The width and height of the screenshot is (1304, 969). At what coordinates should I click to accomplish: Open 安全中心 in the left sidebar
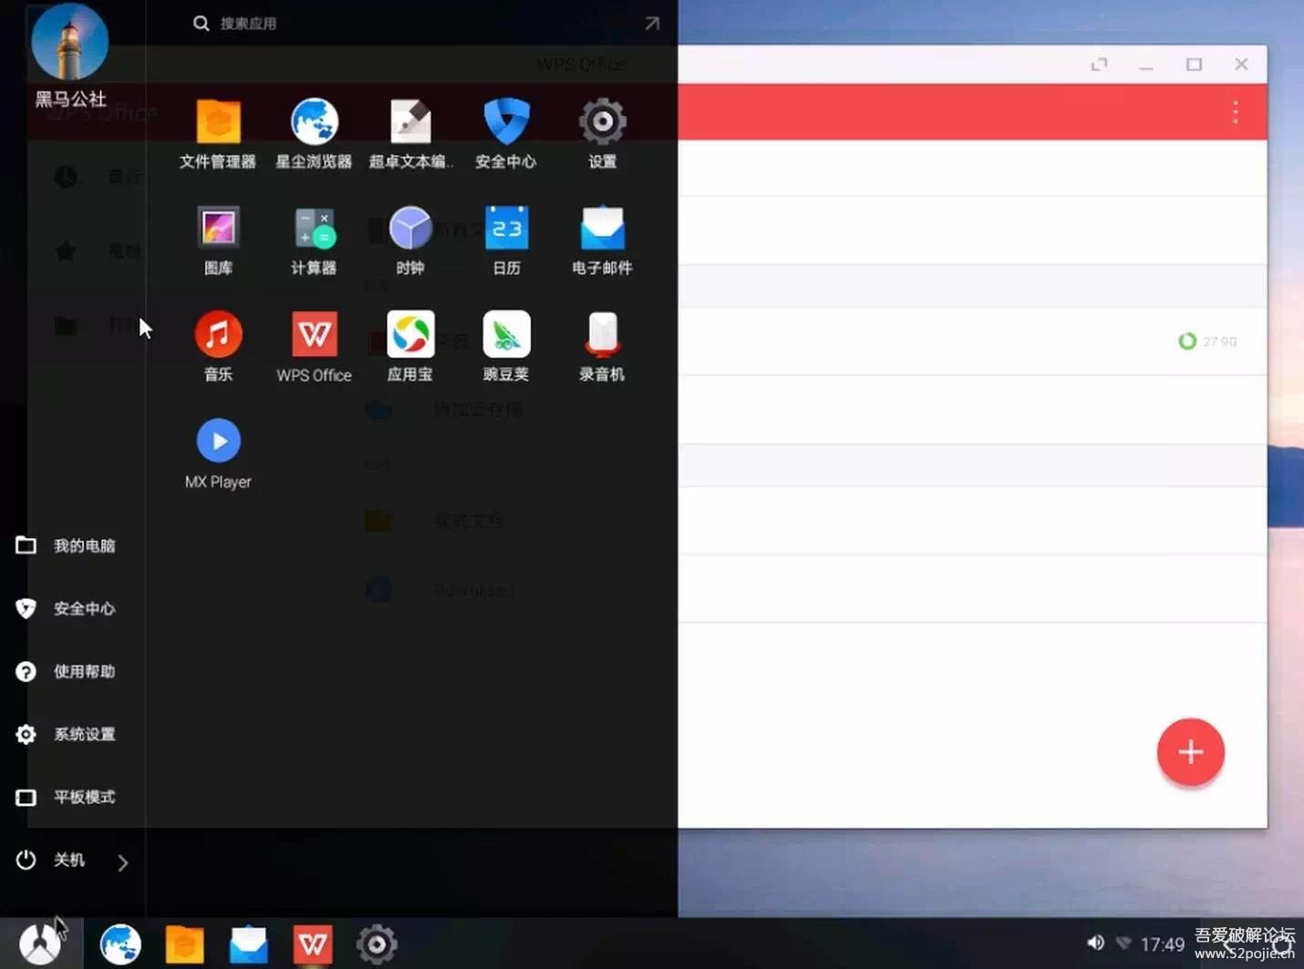(x=66, y=608)
